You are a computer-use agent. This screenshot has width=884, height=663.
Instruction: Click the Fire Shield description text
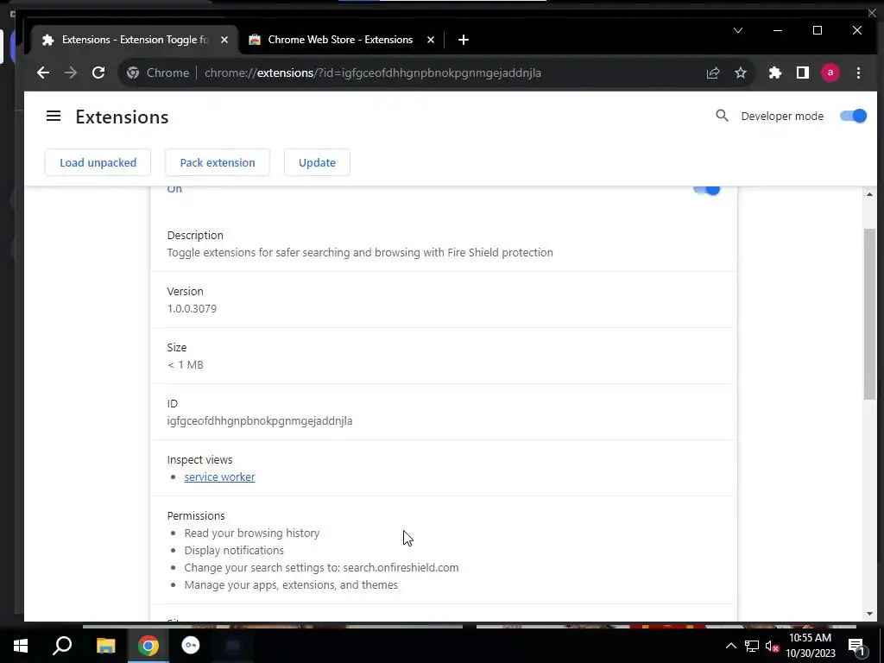click(x=360, y=253)
